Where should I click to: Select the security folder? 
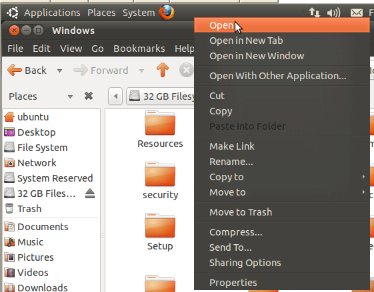click(x=160, y=181)
